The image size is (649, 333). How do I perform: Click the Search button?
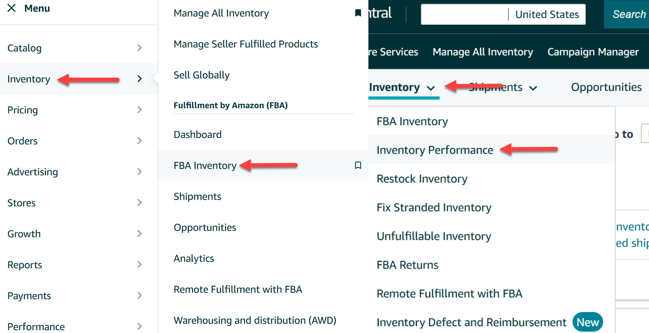click(x=628, y=14)
